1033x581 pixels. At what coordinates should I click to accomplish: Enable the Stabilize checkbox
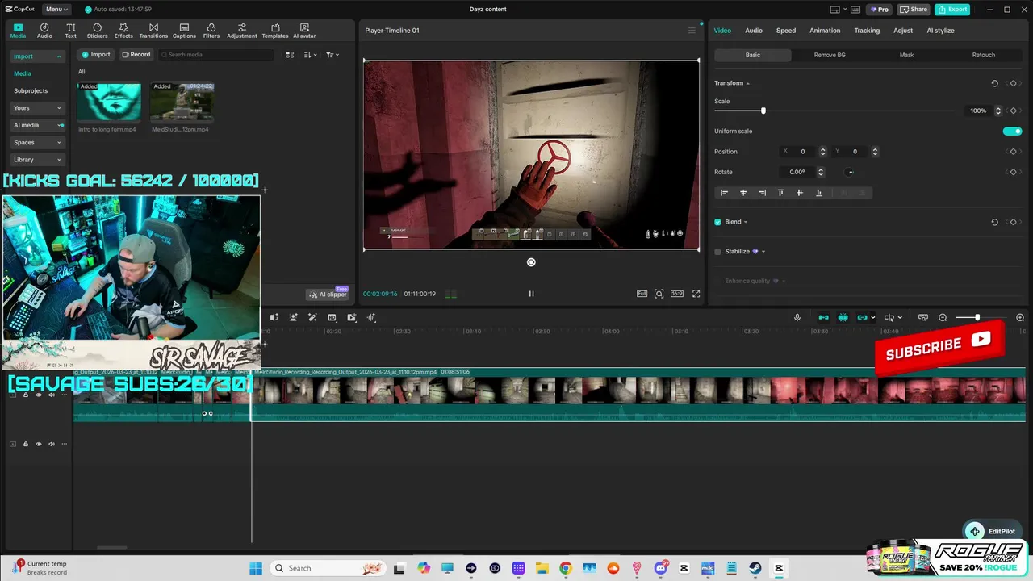click(x=717, y=252)
